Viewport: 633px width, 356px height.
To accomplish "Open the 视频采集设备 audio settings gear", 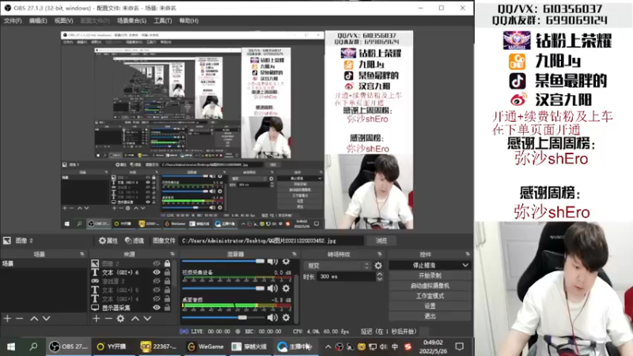I will pyautogui.click(x=286, y=288).
